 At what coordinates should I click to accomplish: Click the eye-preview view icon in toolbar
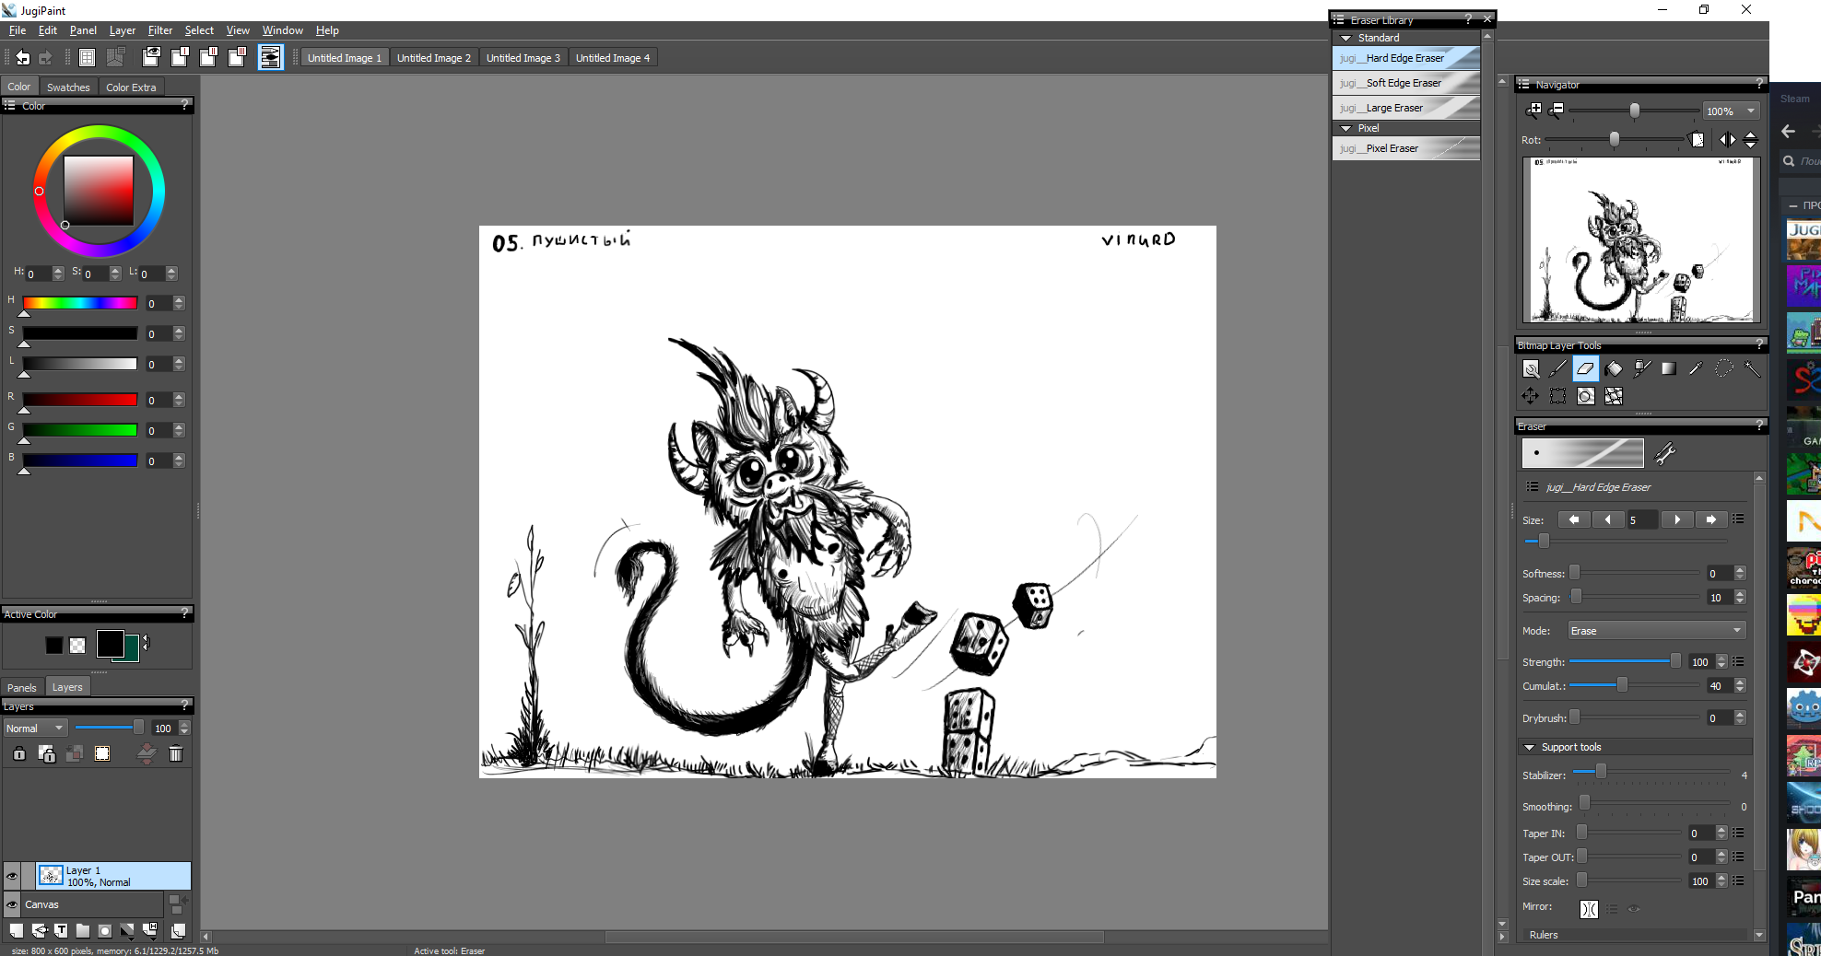[151, 58]
